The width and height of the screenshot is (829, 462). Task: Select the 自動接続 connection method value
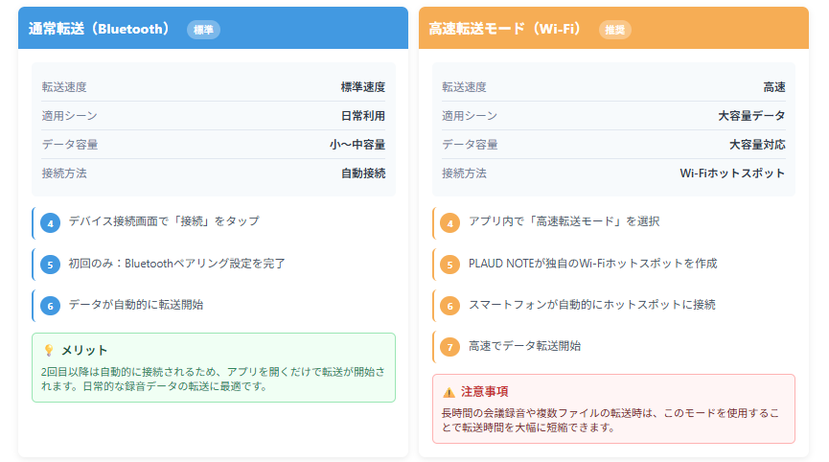point(362,173)
